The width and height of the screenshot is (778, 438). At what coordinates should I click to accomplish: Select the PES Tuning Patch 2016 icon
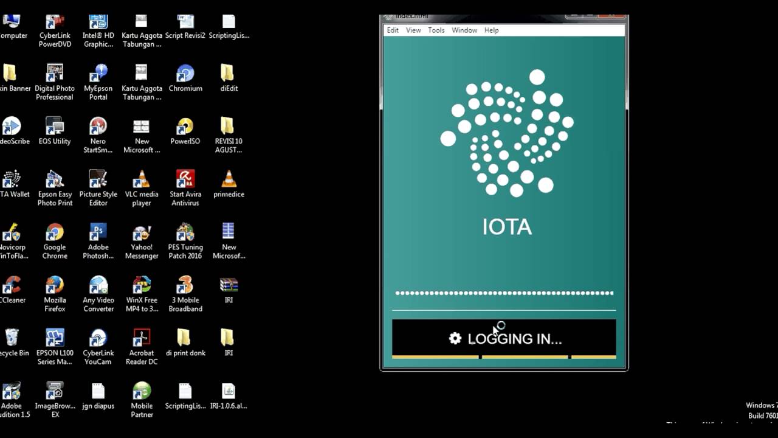pos(185,241)
